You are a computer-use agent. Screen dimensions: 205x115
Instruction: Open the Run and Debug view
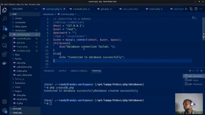pyautogui.click(x=4, y=37)
